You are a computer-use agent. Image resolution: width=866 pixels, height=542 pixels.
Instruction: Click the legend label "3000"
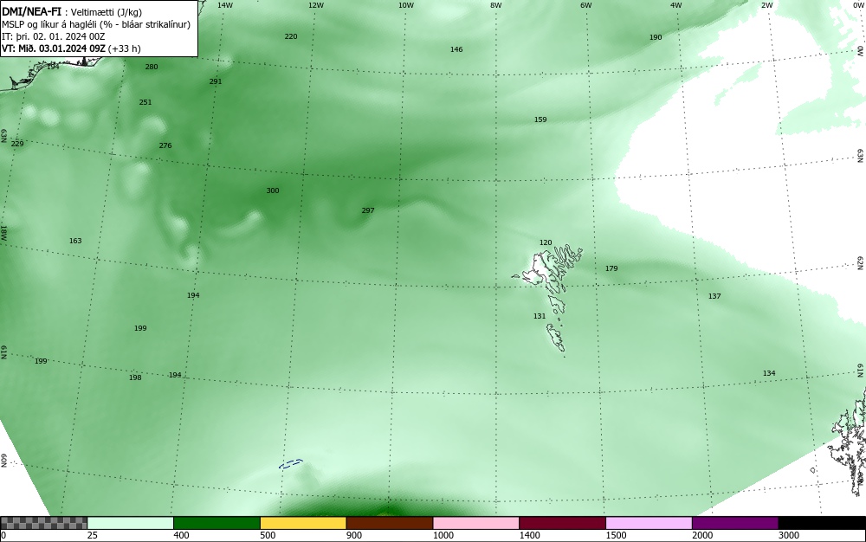789,535
